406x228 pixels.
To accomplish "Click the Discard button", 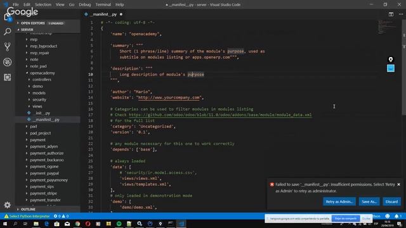I will [x=391, y=201].
